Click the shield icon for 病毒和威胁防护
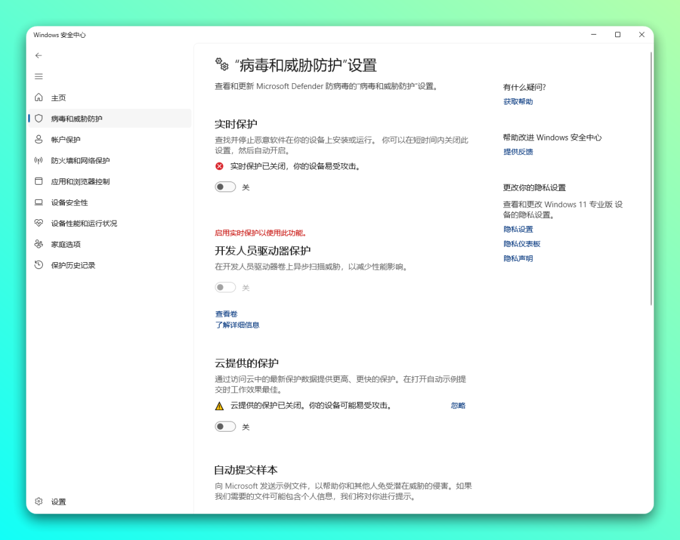The height and width of the screenshot is (540, 680). pyautogui.click(x=39, y=118)
